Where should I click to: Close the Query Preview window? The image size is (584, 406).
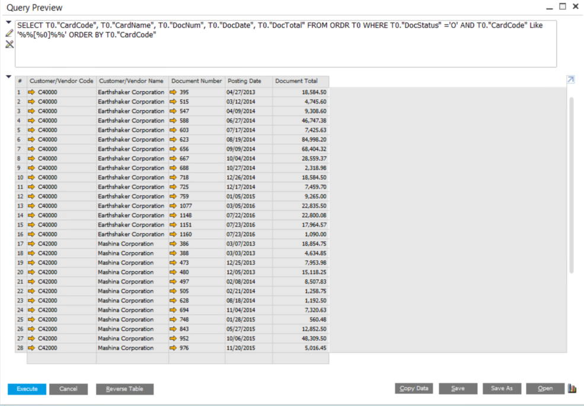(x=576, y=7)
